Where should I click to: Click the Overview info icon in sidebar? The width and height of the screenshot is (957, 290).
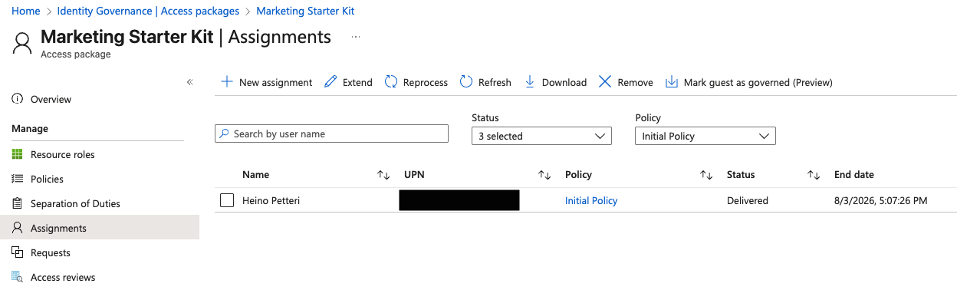[x=18, y=99]
